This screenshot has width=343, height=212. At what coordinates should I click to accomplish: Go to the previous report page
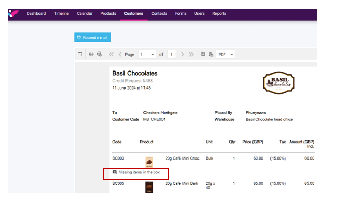(x=120, y=54)
